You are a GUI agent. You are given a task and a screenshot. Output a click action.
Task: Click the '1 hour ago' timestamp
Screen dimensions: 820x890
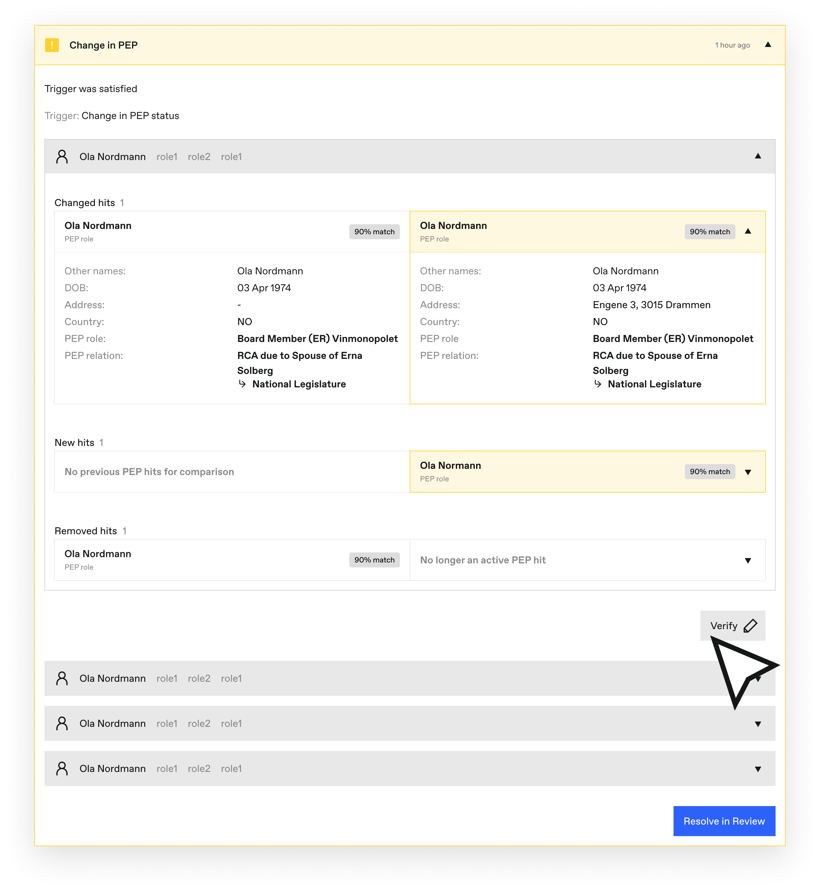pos(732,45)
